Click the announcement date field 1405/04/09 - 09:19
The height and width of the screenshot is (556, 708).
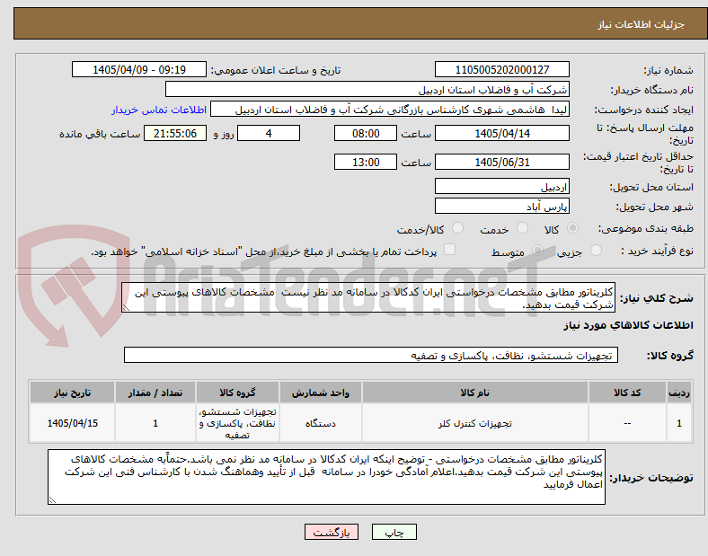(x=139, y=69)
